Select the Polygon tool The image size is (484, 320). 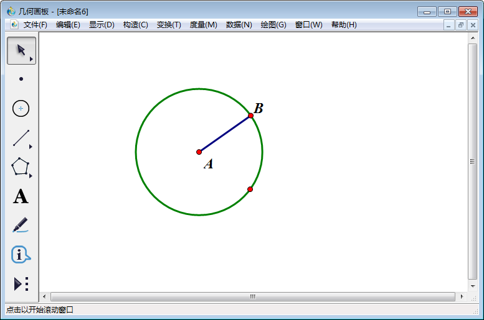pos(21,167)
